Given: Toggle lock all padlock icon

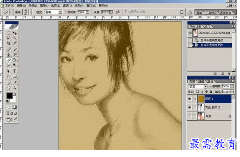Looking at the screenshot, I should 211,91.
